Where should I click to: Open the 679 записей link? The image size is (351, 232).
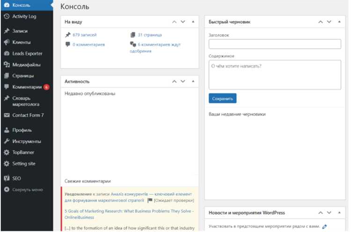click(85, 35)
